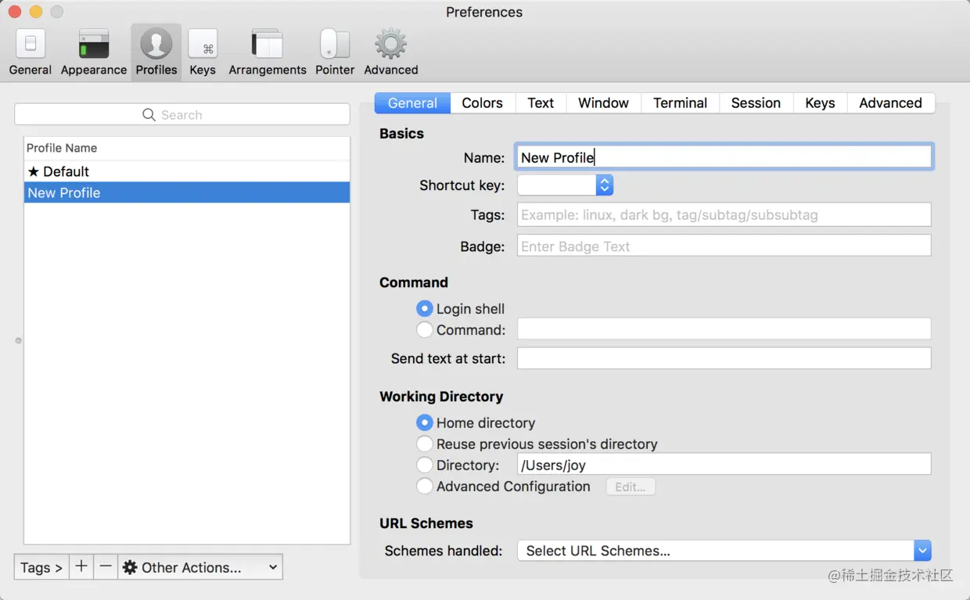Screen dimensions: 970x600
Task: Select the Command radio button
Action: [425, 330]
